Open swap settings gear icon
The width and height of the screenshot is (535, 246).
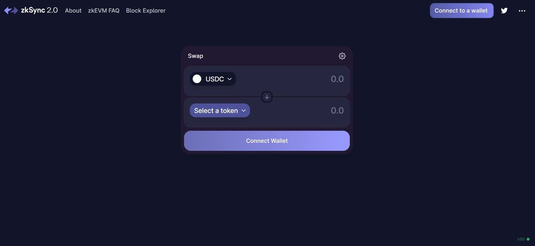pos(342,56)
